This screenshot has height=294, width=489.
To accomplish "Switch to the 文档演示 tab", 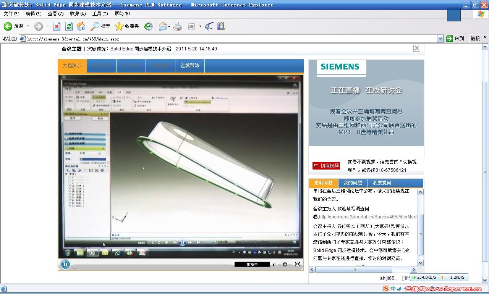I will (x=72, y=66).
